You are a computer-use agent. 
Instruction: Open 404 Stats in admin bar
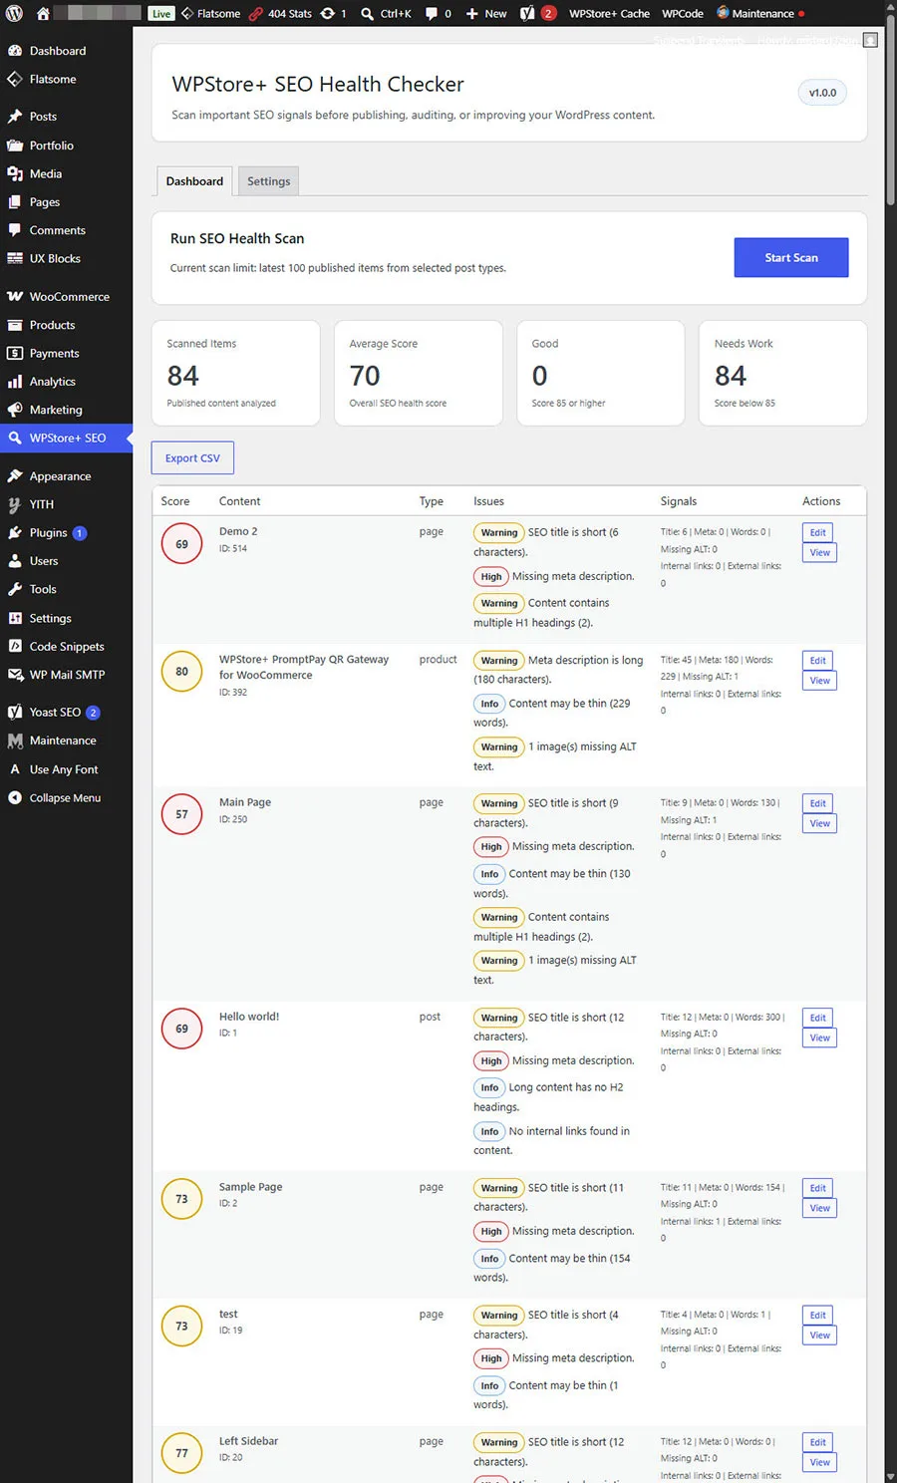[x=280, y=14]
